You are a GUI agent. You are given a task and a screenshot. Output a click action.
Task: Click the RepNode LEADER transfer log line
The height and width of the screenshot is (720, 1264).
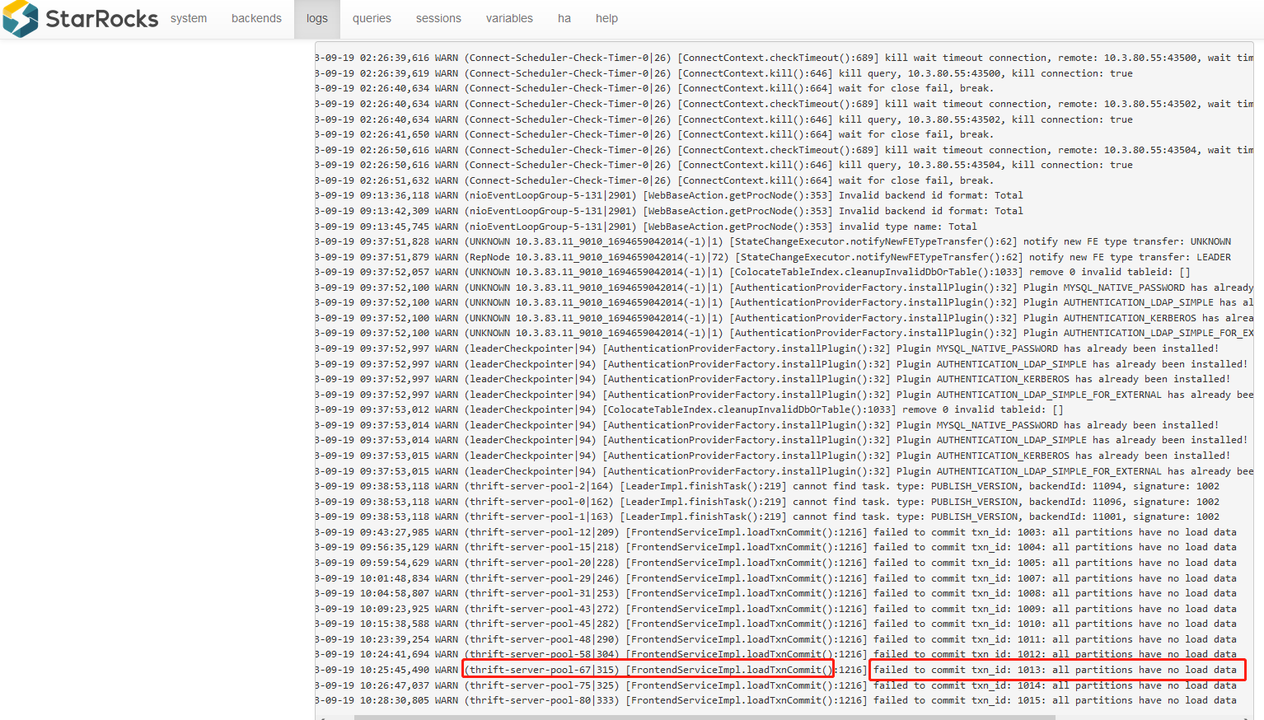(x=775, y=257)
